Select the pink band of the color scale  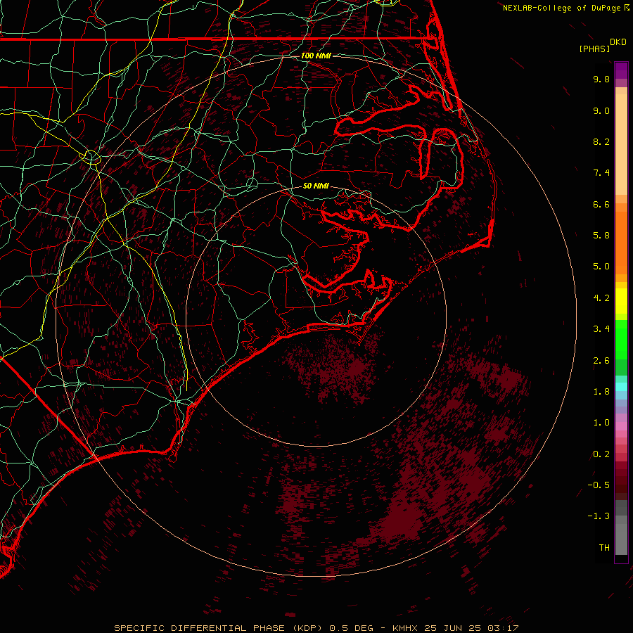click(x=621, y=426)
